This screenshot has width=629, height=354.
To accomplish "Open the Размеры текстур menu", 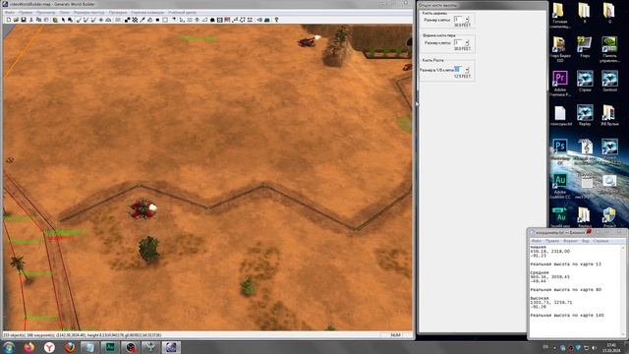I will (x=88, y=13).
